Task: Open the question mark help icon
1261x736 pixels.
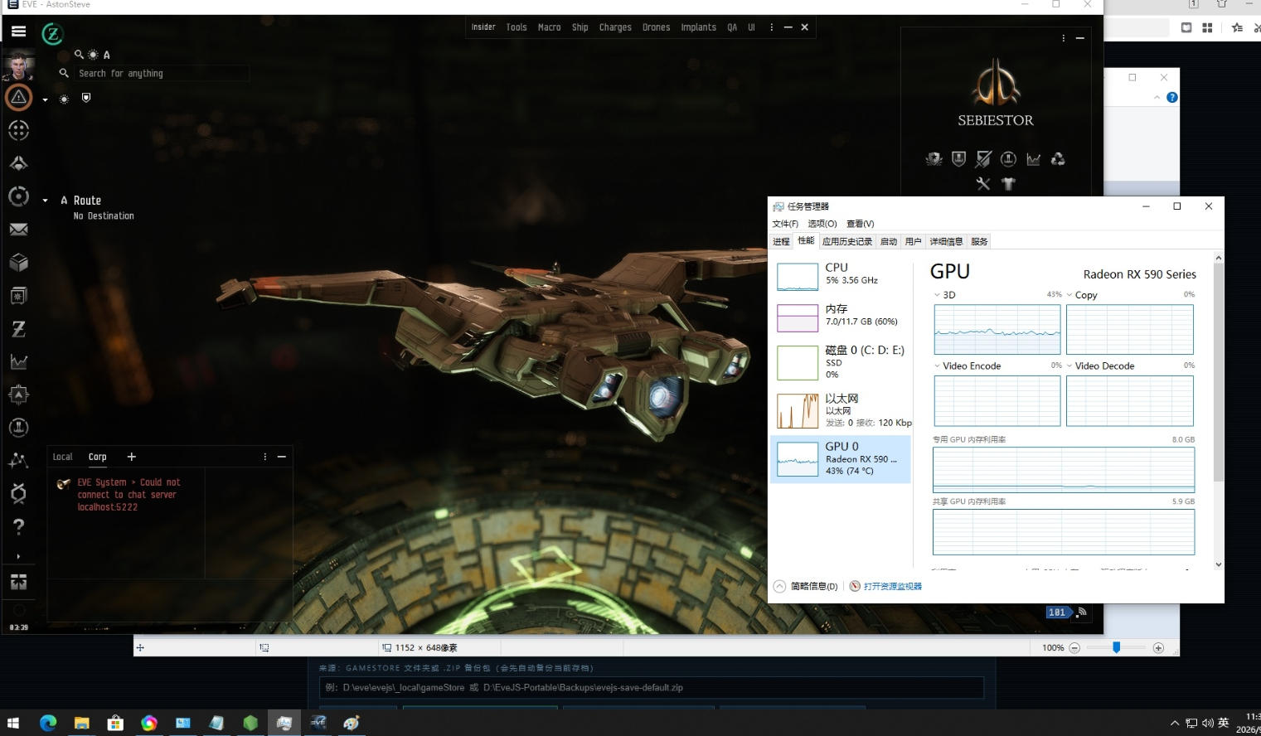Action: (18, 526)
